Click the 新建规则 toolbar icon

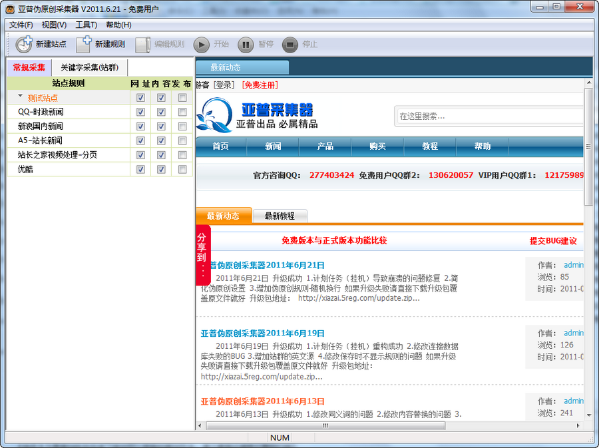coord(84,45)
